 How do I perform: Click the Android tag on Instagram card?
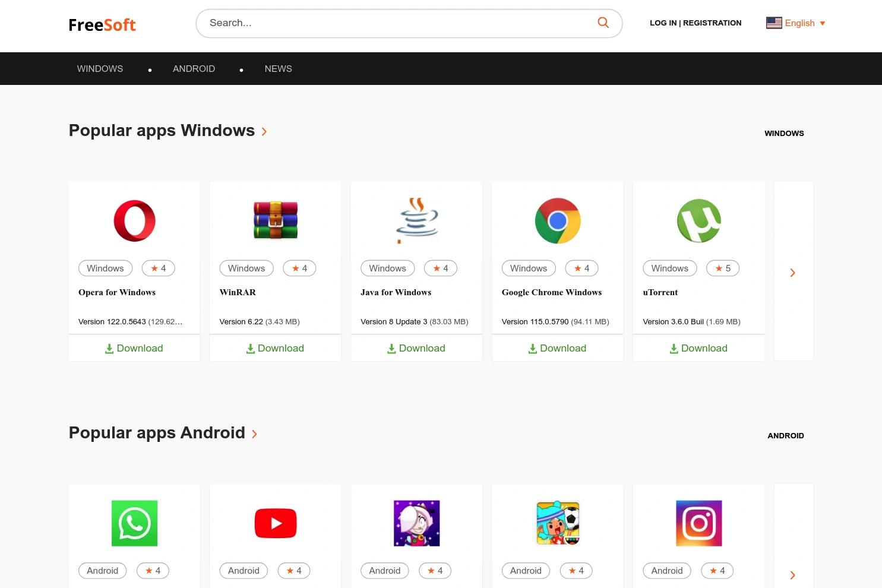pyautogui.click(x=667, y=571)
